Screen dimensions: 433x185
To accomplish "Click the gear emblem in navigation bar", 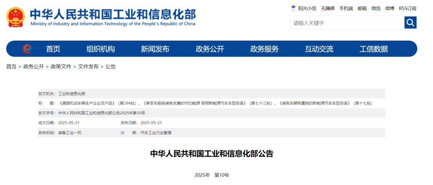I will (27, 49).
